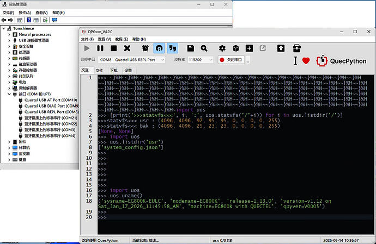This screenshot has height=244, width=376.
Task: Click the QuecPython logo
Action: [x=342, y=61]
